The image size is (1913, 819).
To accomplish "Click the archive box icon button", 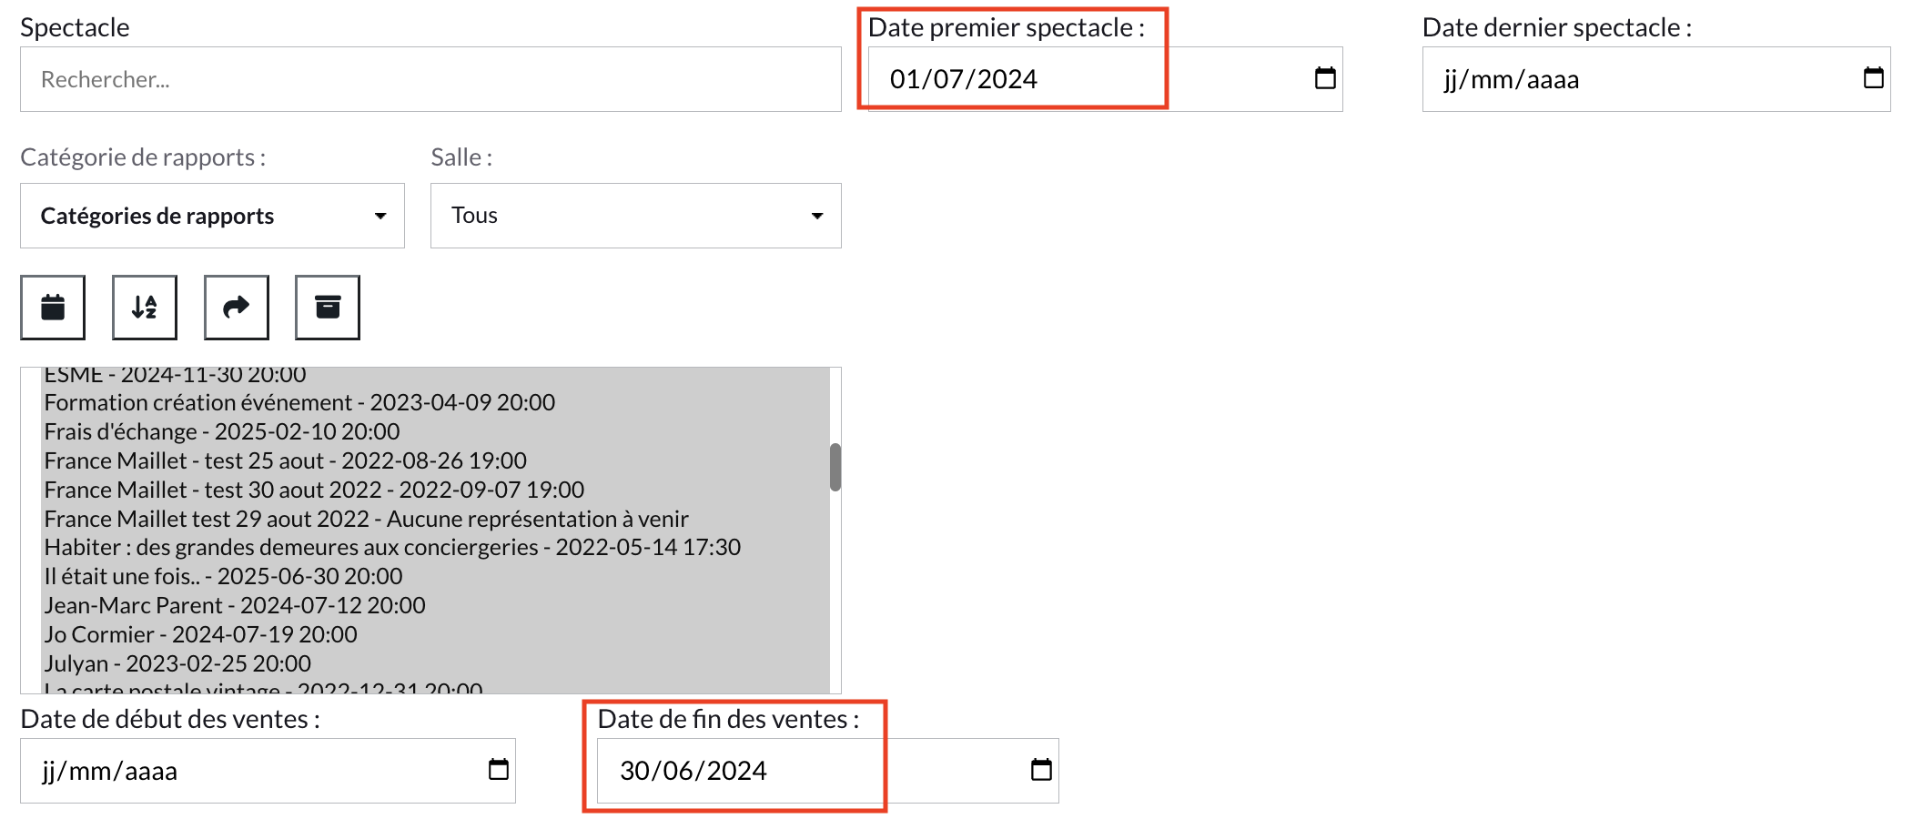I will point(328,308).
